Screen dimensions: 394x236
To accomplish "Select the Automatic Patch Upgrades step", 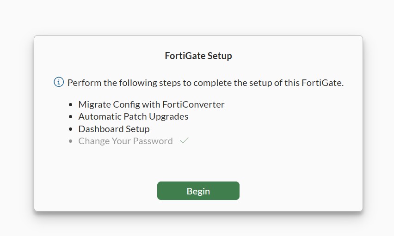I will [x=133, y=116].
